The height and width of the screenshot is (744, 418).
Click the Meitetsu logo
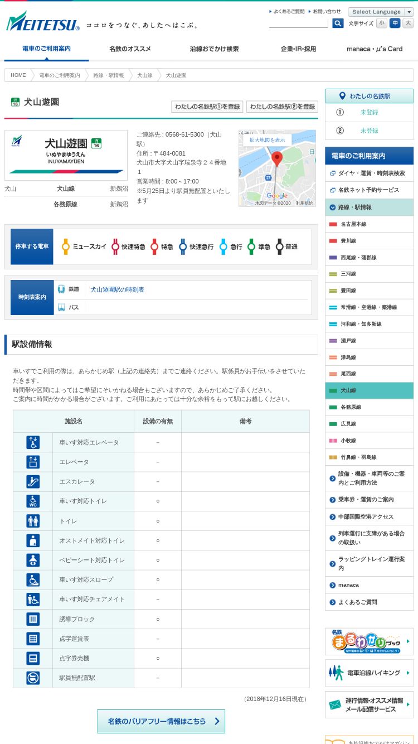tap(43, 21)
